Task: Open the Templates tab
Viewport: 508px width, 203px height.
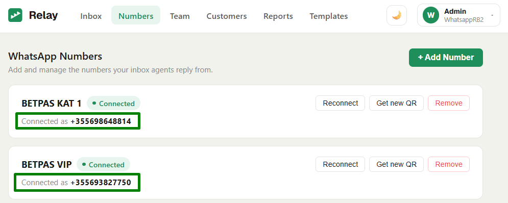Action: [x=328, y=16]
